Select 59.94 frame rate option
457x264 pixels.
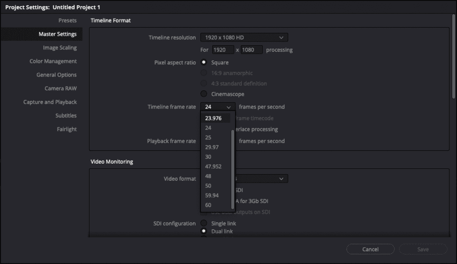216,195
